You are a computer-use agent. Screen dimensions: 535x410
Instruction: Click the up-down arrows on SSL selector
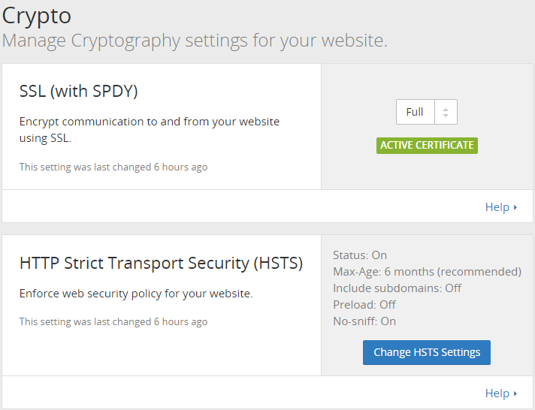(446, 113)
